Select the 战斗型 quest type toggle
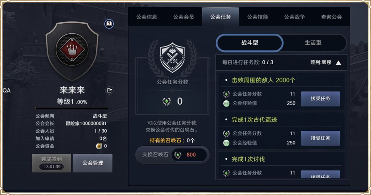Image resolution: width=371 pixels, height=195 pixels. (250, 43)
